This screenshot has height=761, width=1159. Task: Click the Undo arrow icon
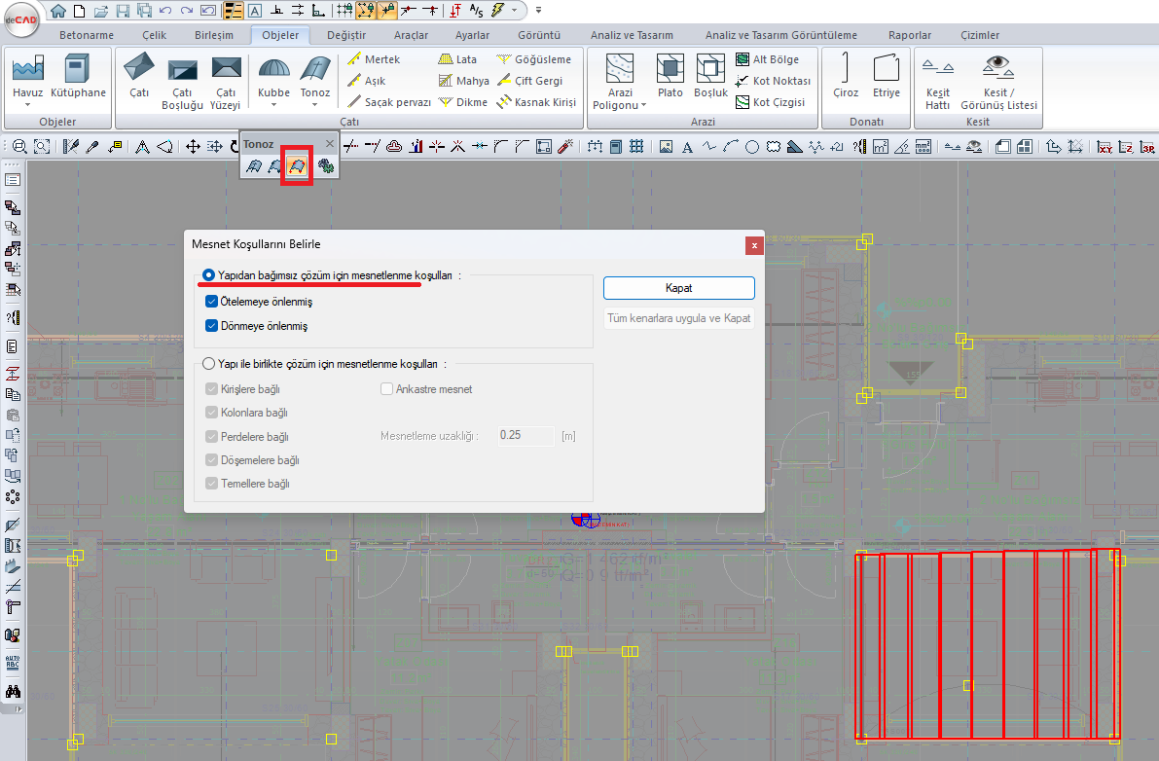[x=164, y=11]
